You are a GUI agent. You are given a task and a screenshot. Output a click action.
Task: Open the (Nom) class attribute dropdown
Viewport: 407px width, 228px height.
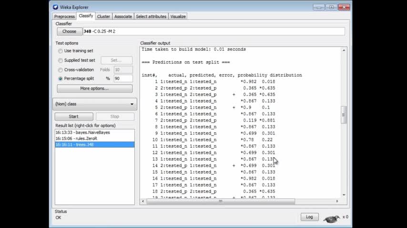[x=95, y=104]
